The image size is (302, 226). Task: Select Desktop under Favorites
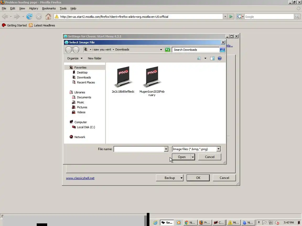82,72
